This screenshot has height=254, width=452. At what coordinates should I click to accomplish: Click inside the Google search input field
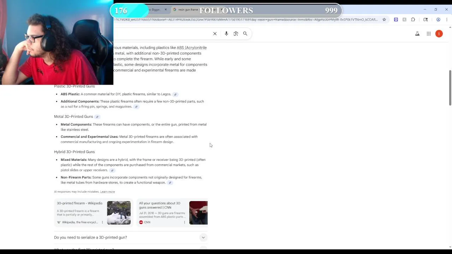pos(162,34)
